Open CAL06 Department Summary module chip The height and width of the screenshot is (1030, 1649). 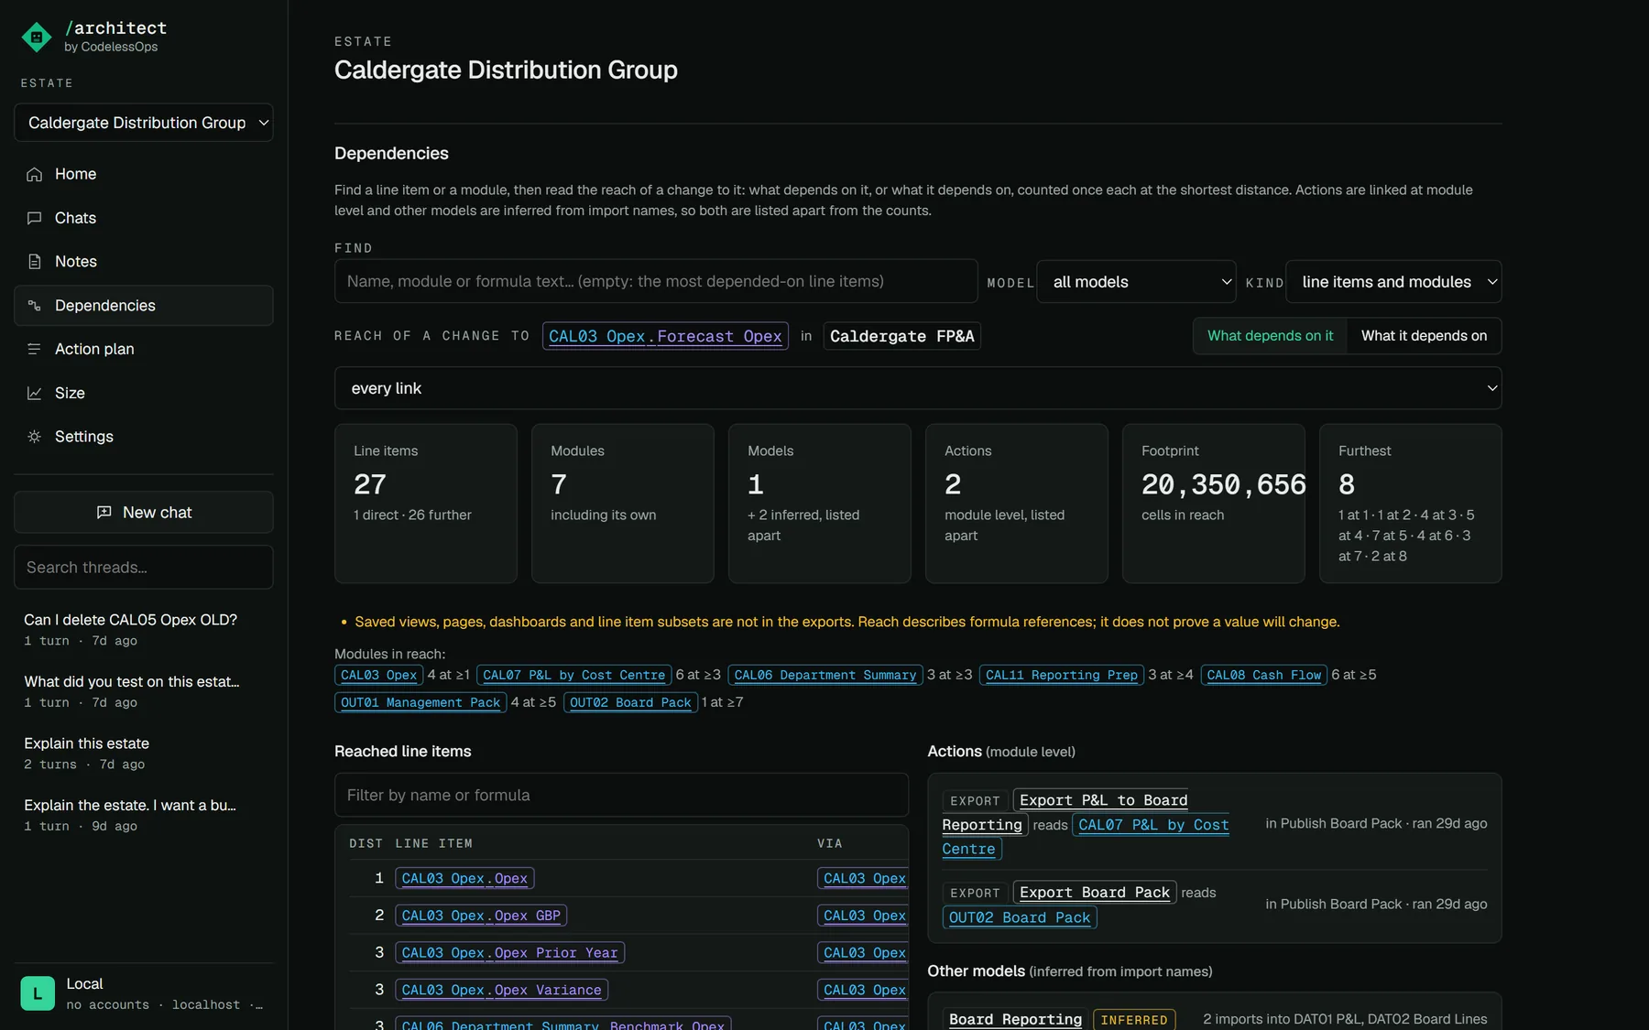click(825, 675)
